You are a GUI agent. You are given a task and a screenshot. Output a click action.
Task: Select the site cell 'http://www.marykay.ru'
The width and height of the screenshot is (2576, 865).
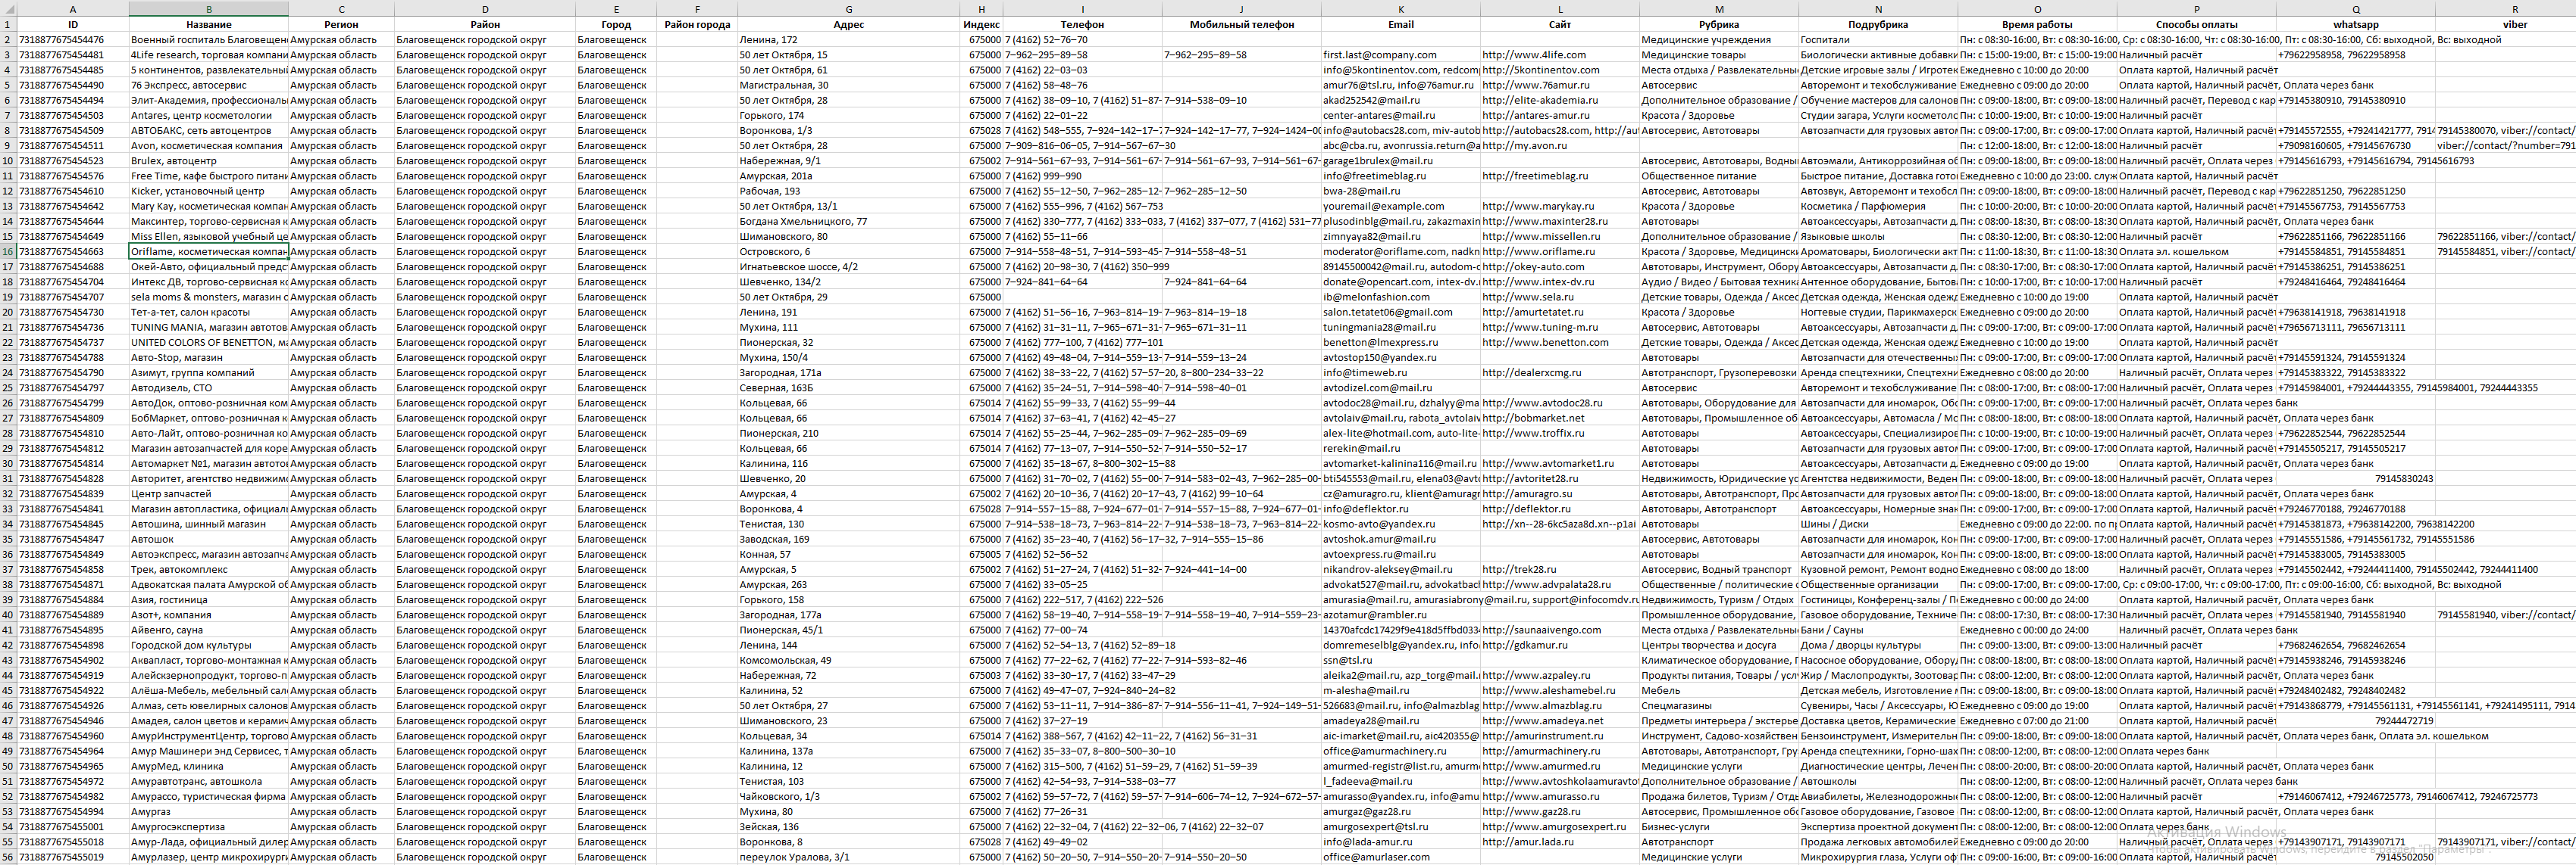[1559, 207]
